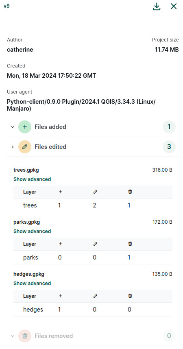
Task: Expand the Files removed section chevron
Action: coord(13,336)
